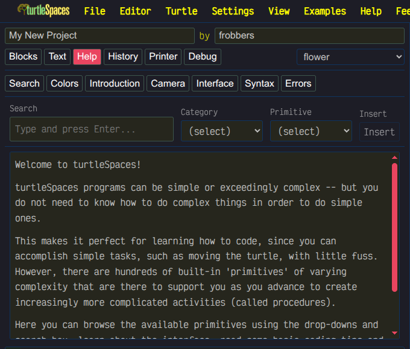Open the Syntax help section
410x349 pixels.
tap(259, 84)
